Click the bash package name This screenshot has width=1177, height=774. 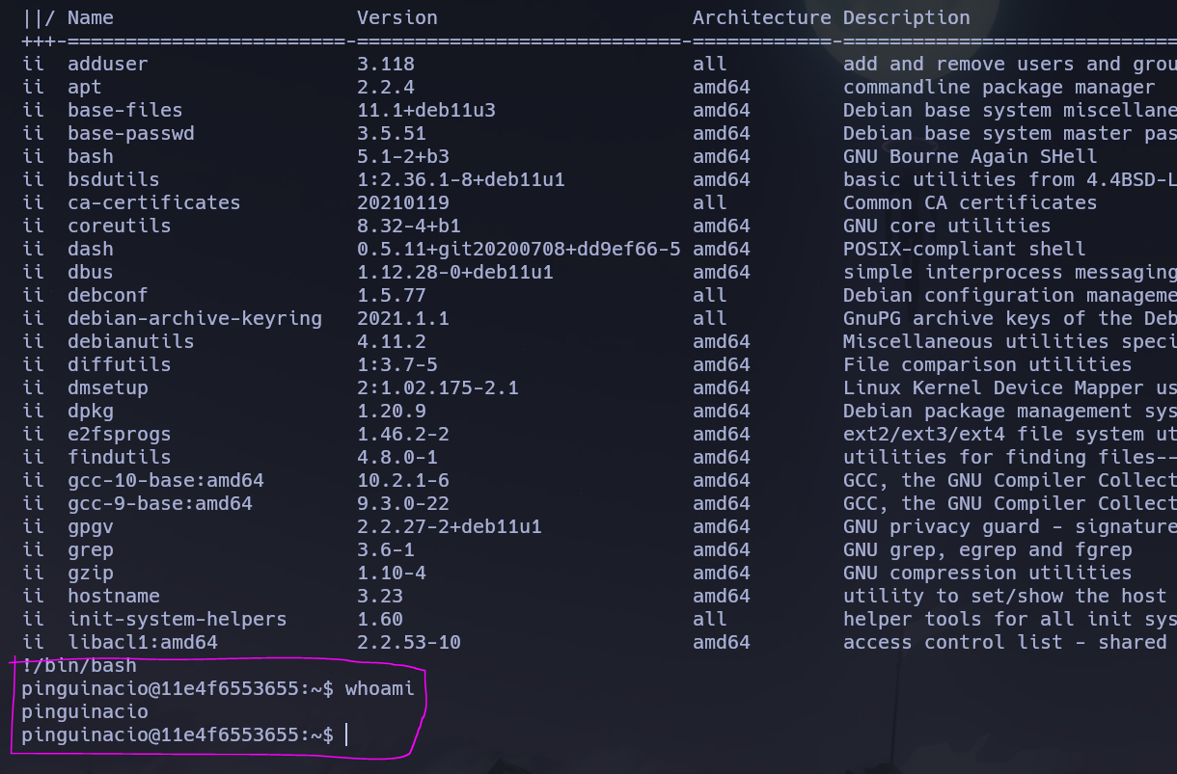pos(90,156)
